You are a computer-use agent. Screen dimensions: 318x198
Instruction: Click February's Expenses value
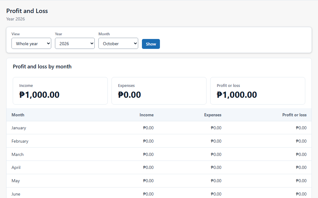pyautogui.click(x=216, y=141)
